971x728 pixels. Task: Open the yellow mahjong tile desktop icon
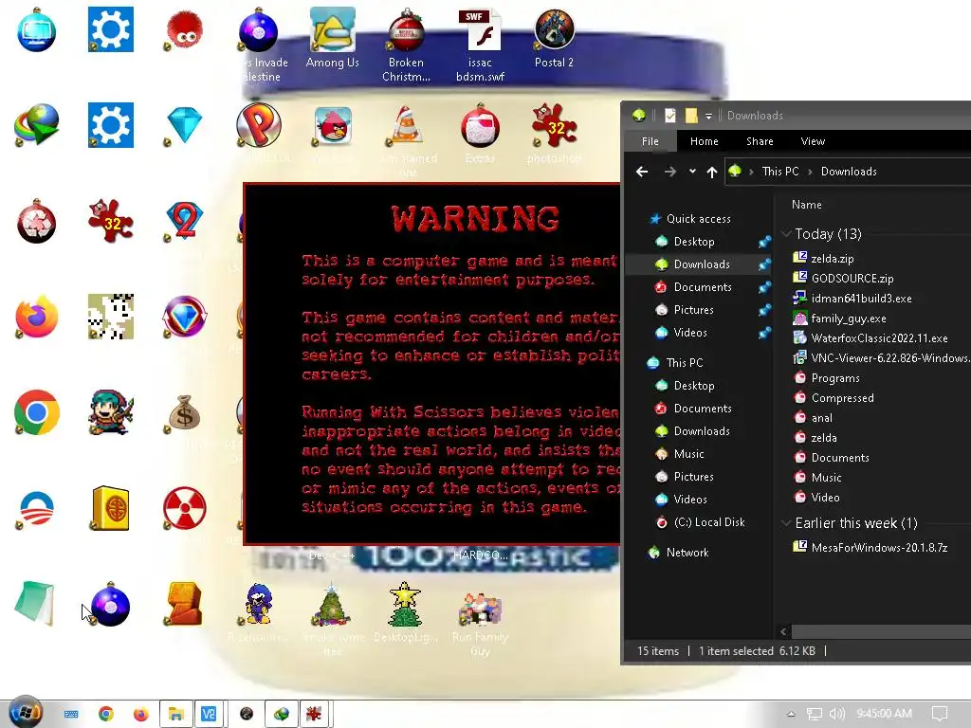point(110,508)
